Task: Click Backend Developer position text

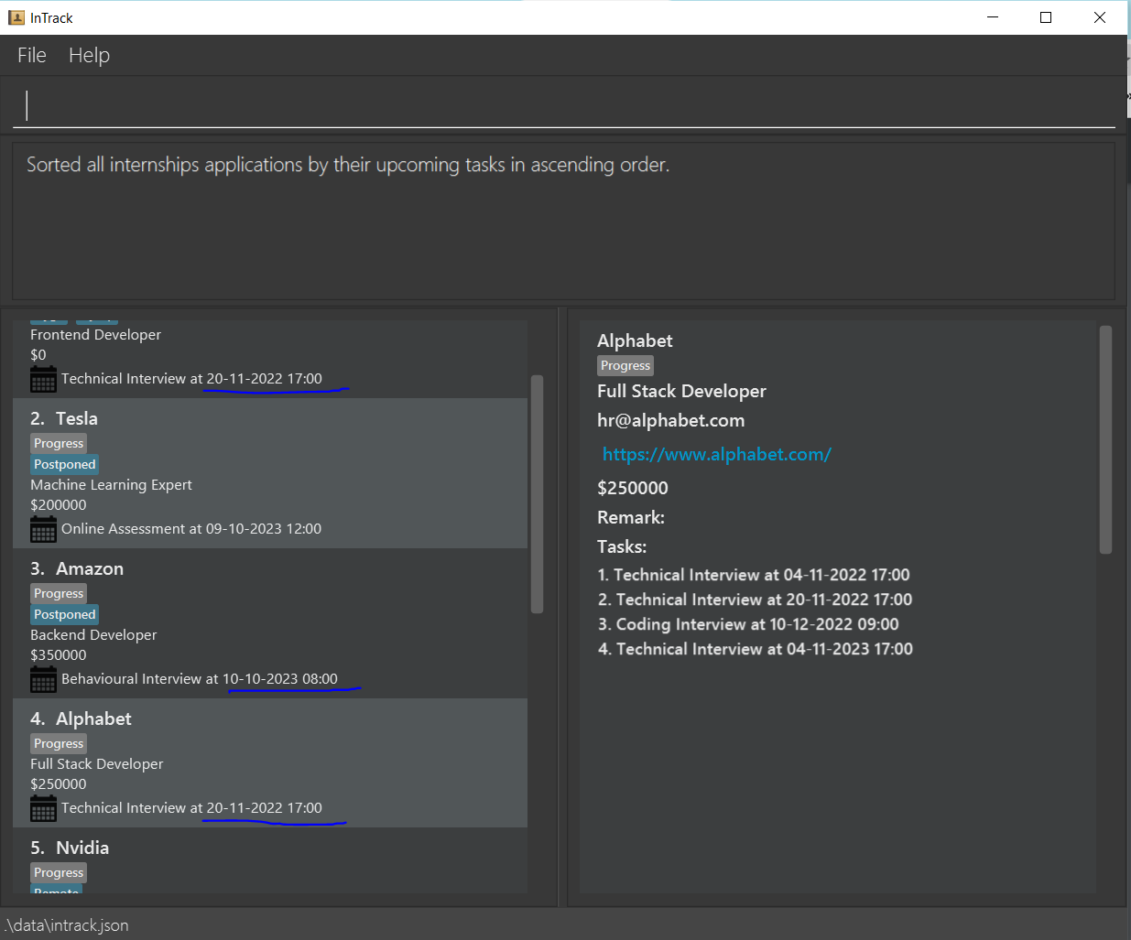Action: pos(93,635)
